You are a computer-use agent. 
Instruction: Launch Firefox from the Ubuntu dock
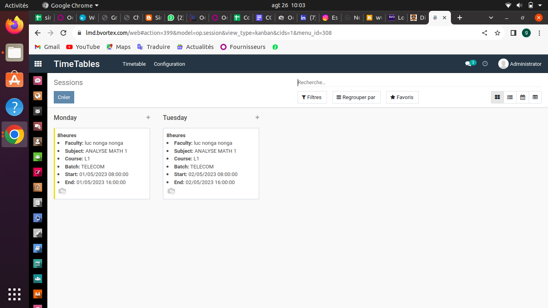(14, 25)
